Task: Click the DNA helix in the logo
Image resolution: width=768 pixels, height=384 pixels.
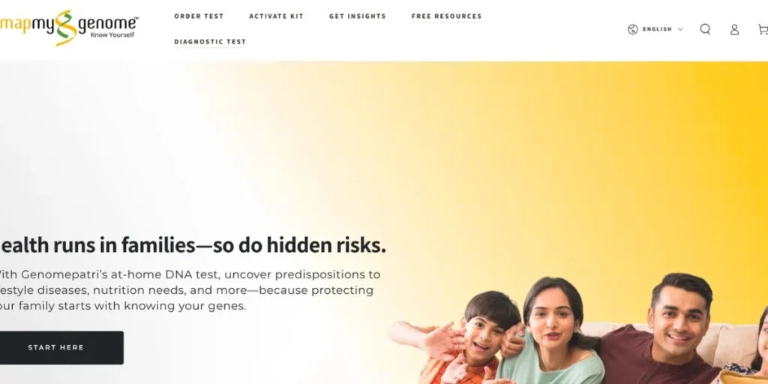Action: click(x=66, y=28)
